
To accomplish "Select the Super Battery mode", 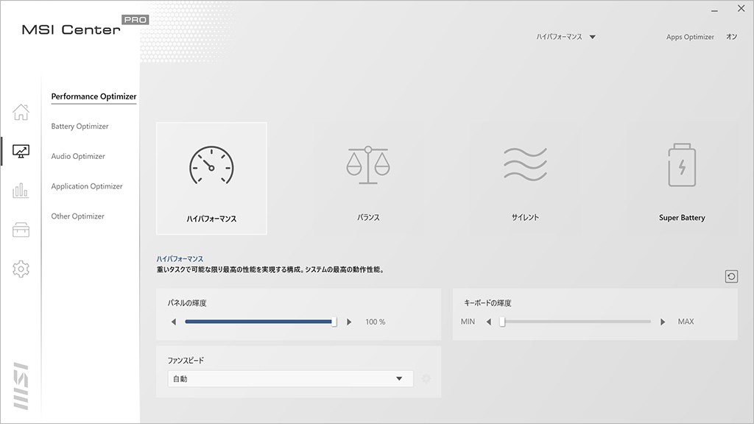I will point(682,178).
